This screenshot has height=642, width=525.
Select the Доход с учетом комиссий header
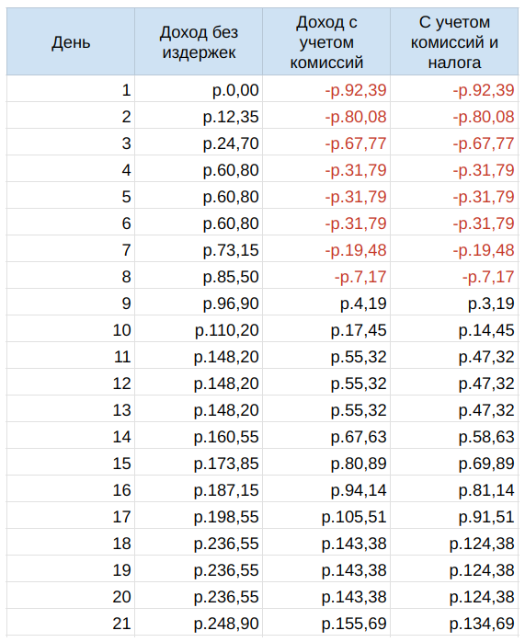click(326, 41)
